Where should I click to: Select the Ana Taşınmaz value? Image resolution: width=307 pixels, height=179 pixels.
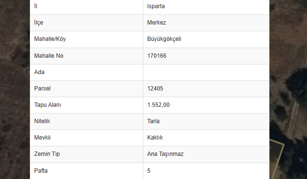coord(165,154)
